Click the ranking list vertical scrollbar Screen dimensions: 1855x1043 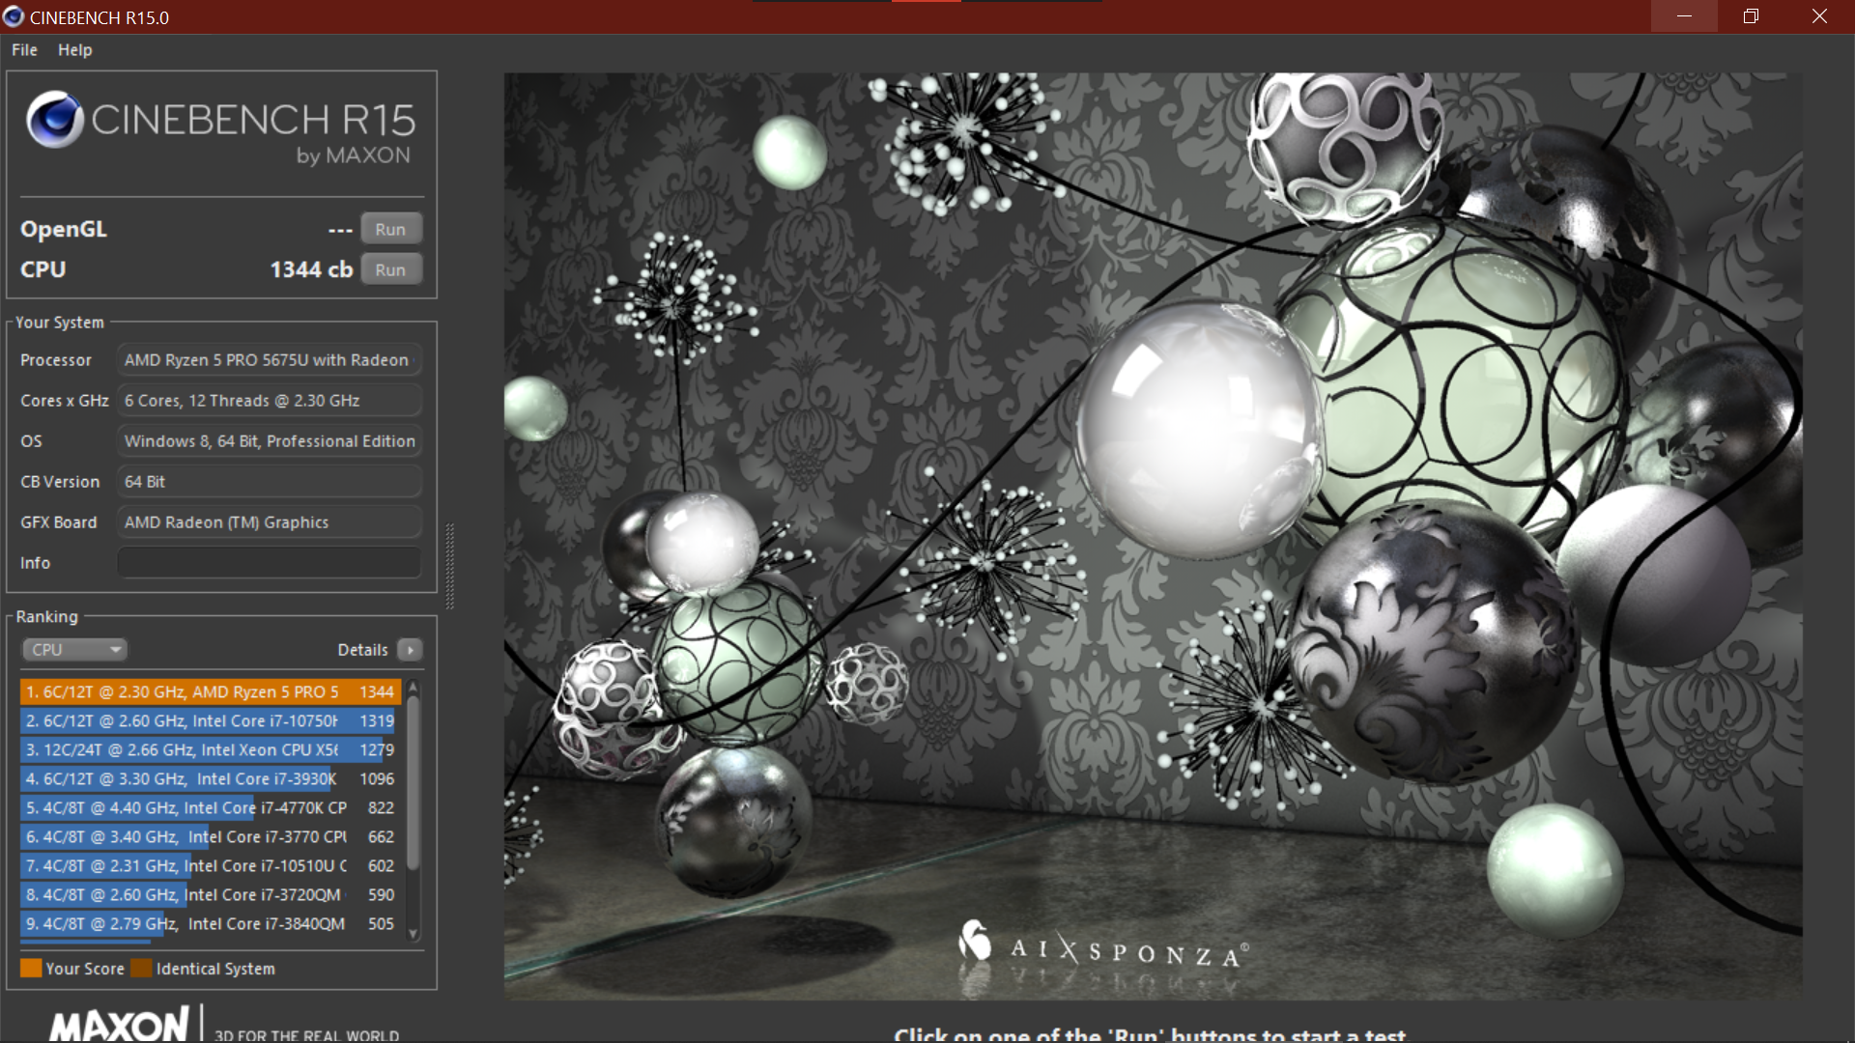tap(414, 782)
